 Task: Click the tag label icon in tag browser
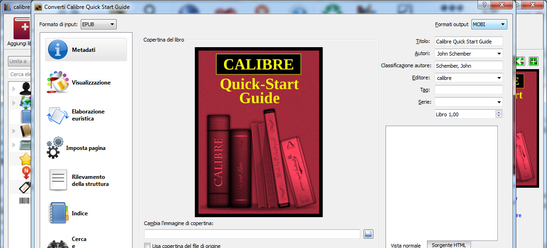point(26,187)
